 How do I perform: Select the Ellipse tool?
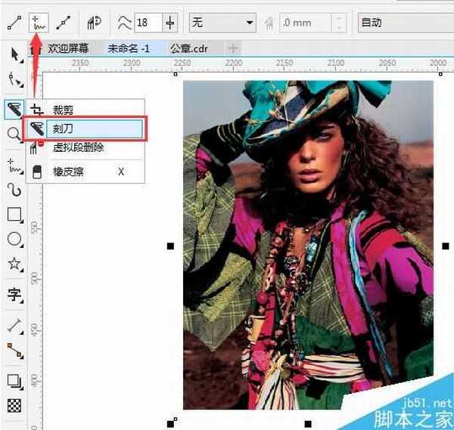[14, 240]
